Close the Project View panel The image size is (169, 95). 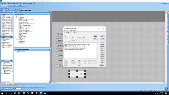pyautogui.click(x=50, y=12)
